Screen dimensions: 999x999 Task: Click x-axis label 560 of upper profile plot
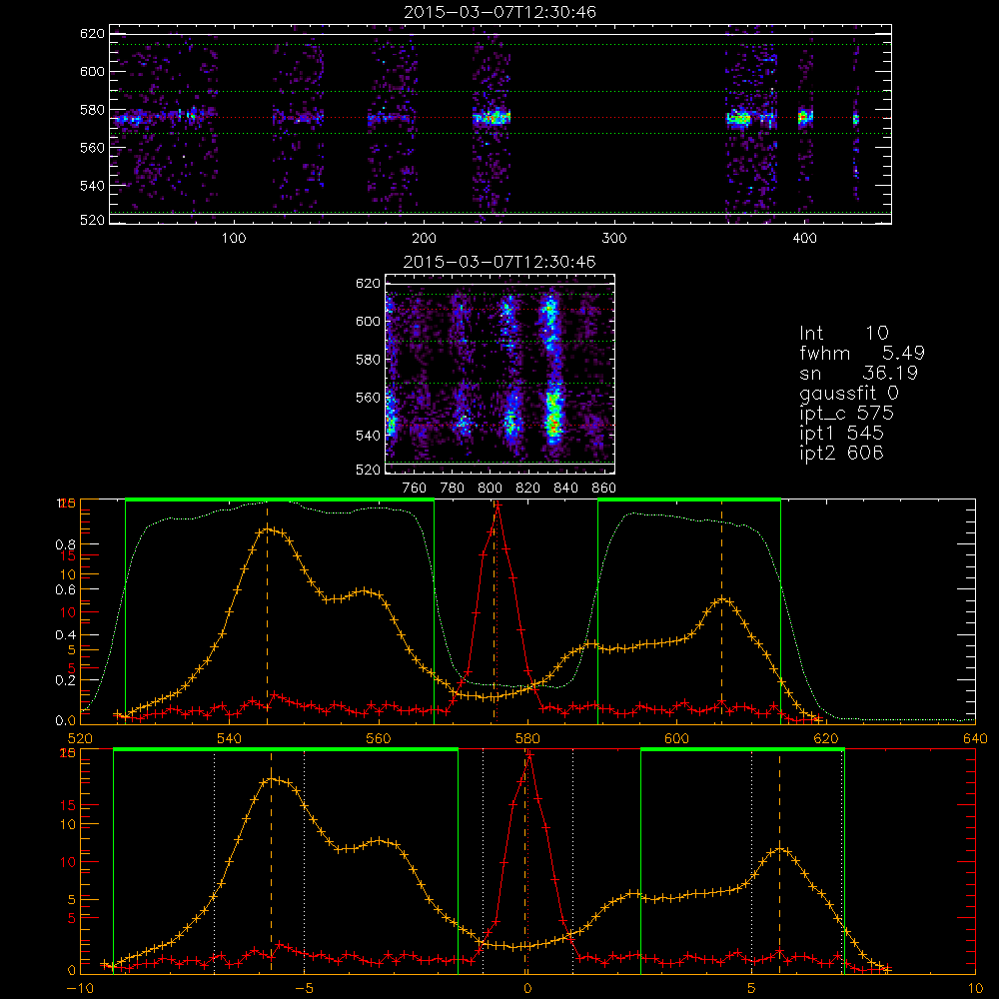coord(379,739)
